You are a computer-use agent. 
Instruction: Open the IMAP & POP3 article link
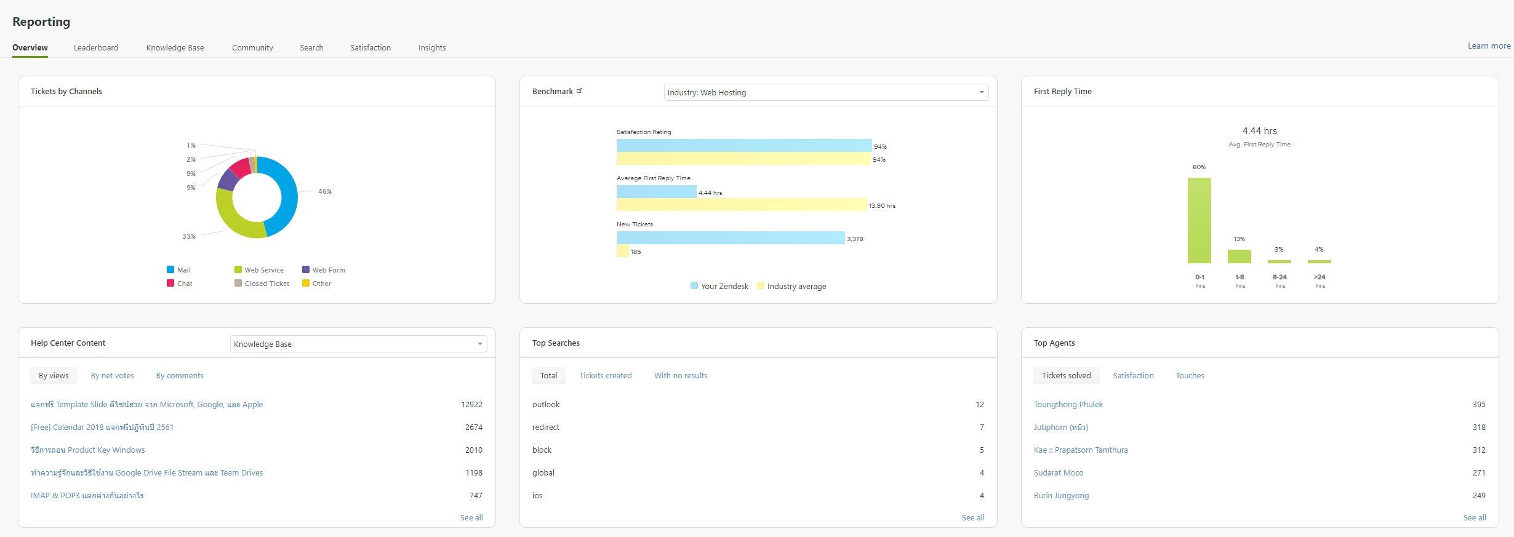pos(87,495)
